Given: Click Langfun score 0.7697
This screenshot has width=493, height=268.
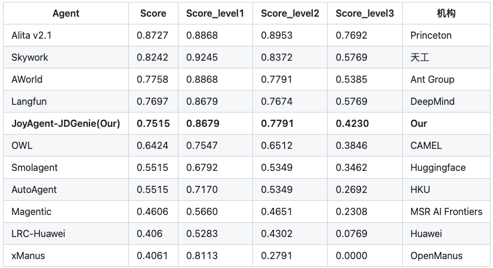Looking at the screenshot, I should [x=152, y=101].
